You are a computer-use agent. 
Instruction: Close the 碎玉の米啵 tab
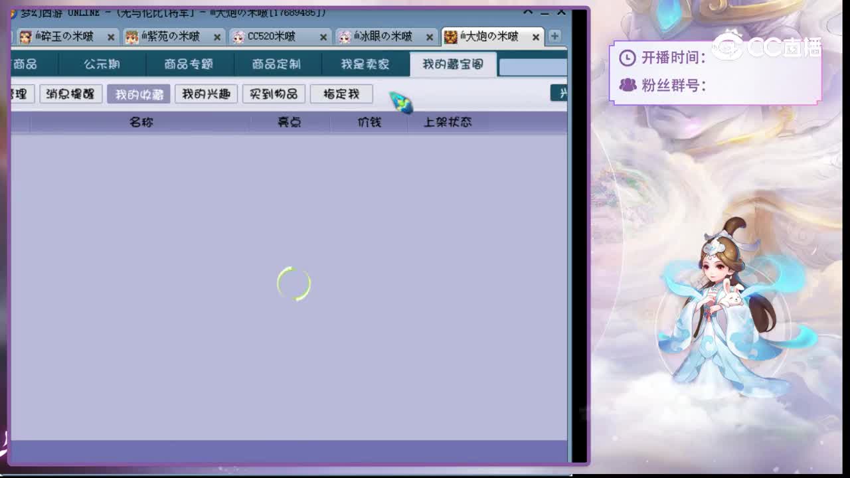click(111, 37)
